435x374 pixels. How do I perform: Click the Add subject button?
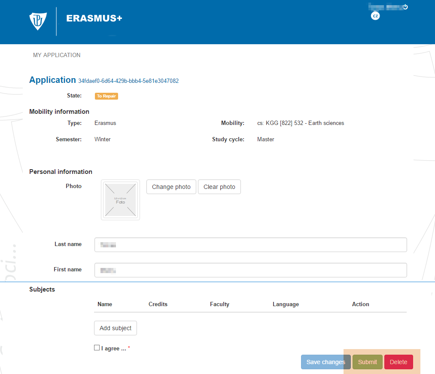point(116,328)
